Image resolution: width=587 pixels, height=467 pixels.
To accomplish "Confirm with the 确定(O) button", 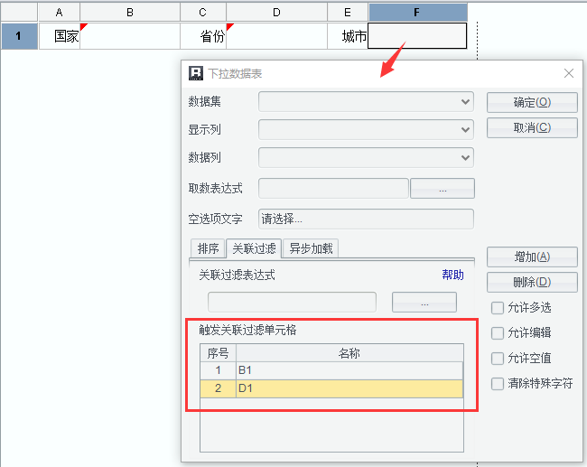I will point(532,103).
